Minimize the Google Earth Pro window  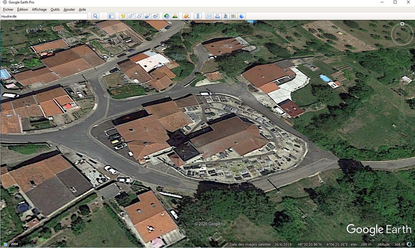[382, 2]
